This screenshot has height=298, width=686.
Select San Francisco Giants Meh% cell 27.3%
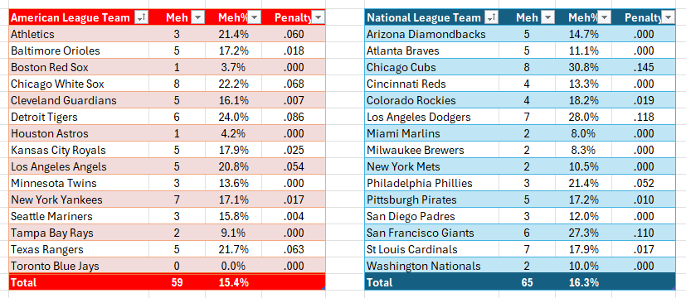coord(583,233)
